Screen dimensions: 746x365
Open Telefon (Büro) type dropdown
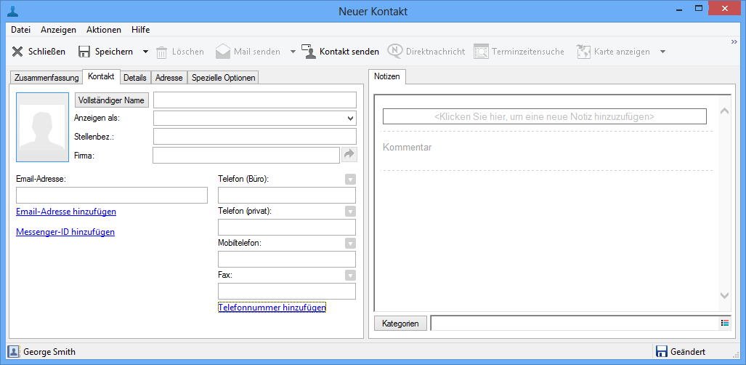(350, 180)
